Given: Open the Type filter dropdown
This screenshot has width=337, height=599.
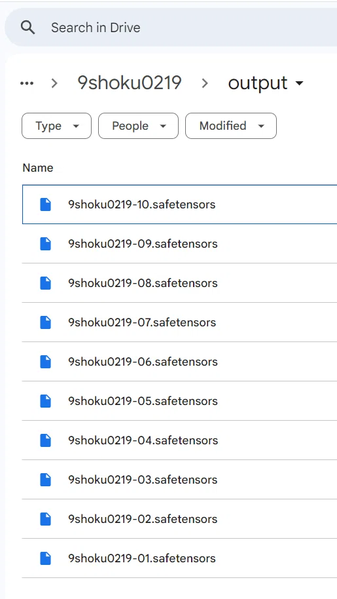Looking at the screenshot, I should coord(56,126).
